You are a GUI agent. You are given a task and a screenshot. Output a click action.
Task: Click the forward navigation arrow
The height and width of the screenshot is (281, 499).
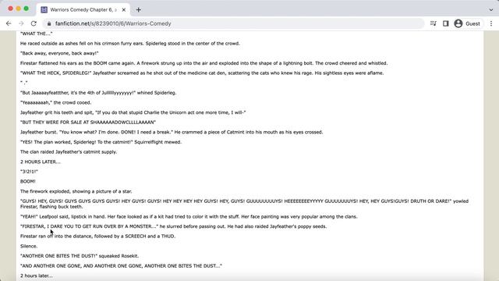(21, 23)
